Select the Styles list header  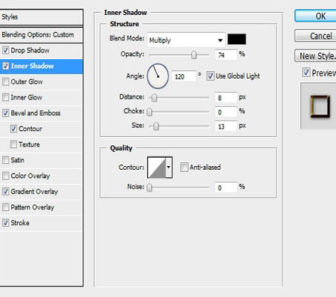tap(41, 17)
